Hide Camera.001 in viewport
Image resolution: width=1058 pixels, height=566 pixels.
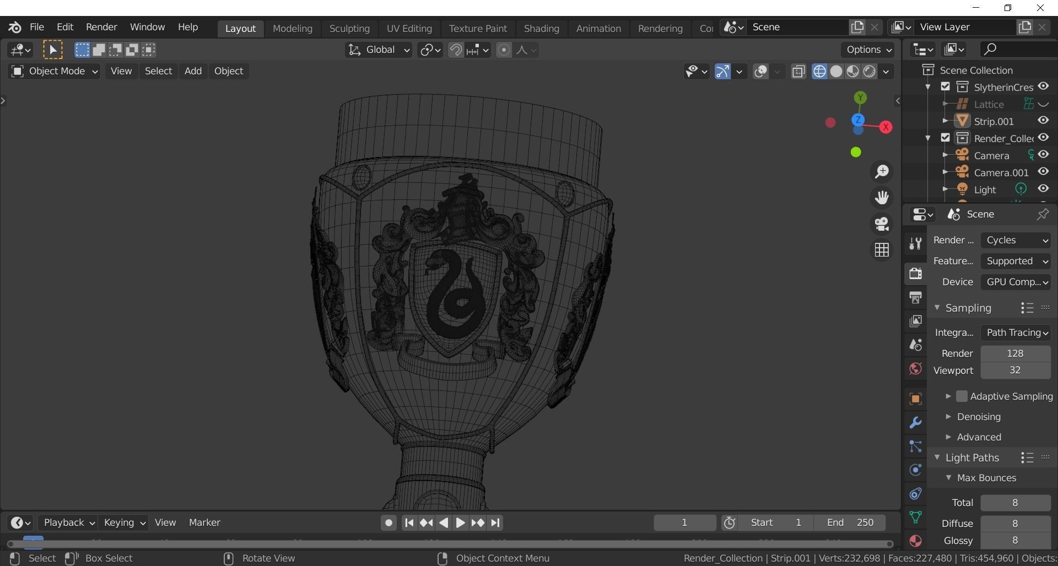[1043, 172]
